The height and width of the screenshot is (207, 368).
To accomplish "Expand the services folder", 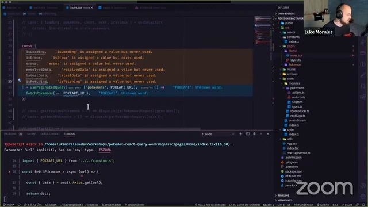I will [292, 74].
